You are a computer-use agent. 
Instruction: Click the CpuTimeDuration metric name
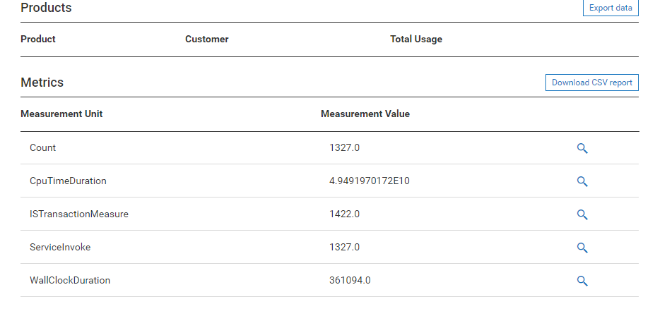(x=68, y=181)
